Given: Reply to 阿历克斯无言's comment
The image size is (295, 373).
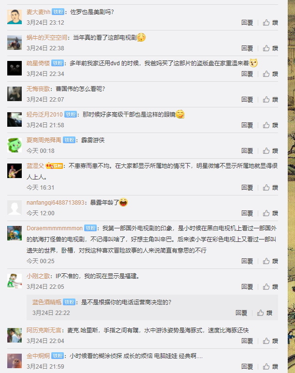Looking at the screenshot, I should click(247, 341).
